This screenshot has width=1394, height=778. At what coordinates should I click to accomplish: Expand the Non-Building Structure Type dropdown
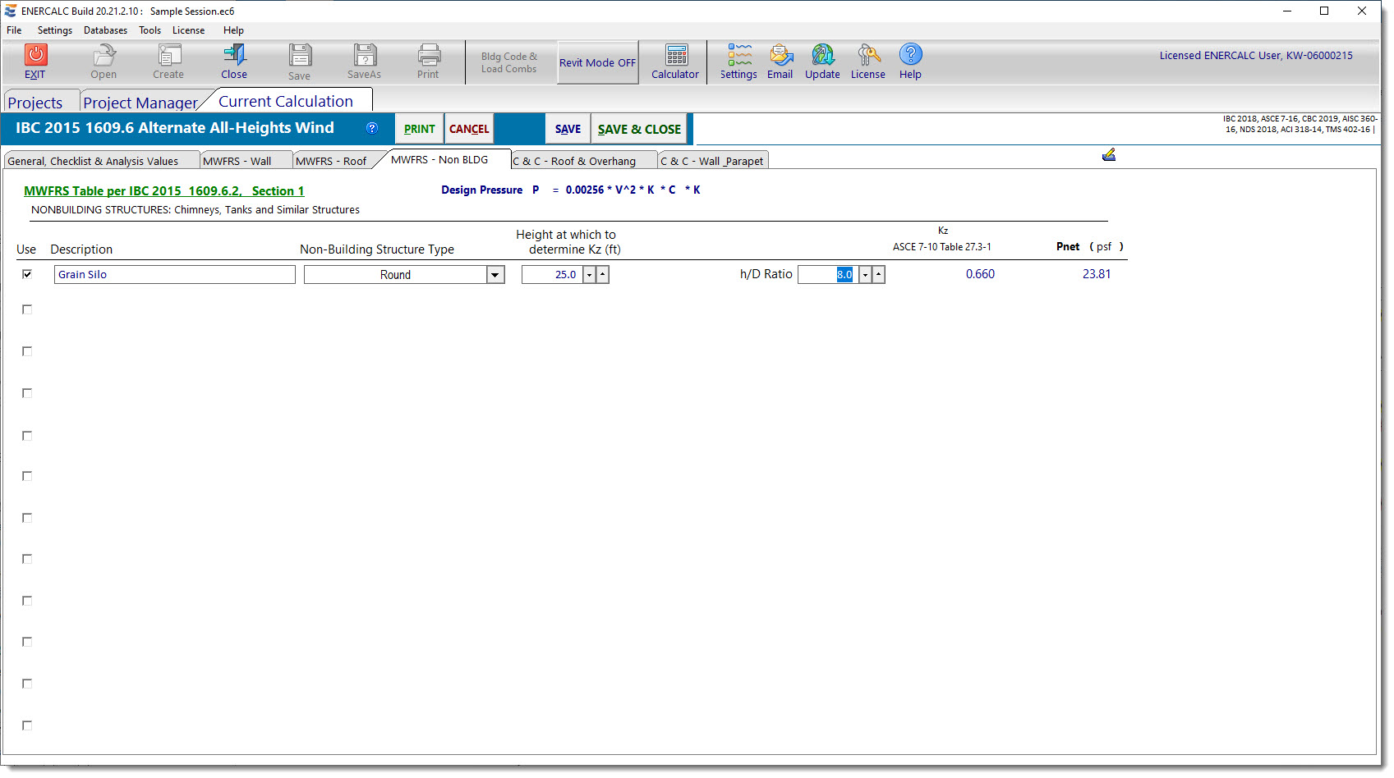pyautogui.click(x=495, y=275)
